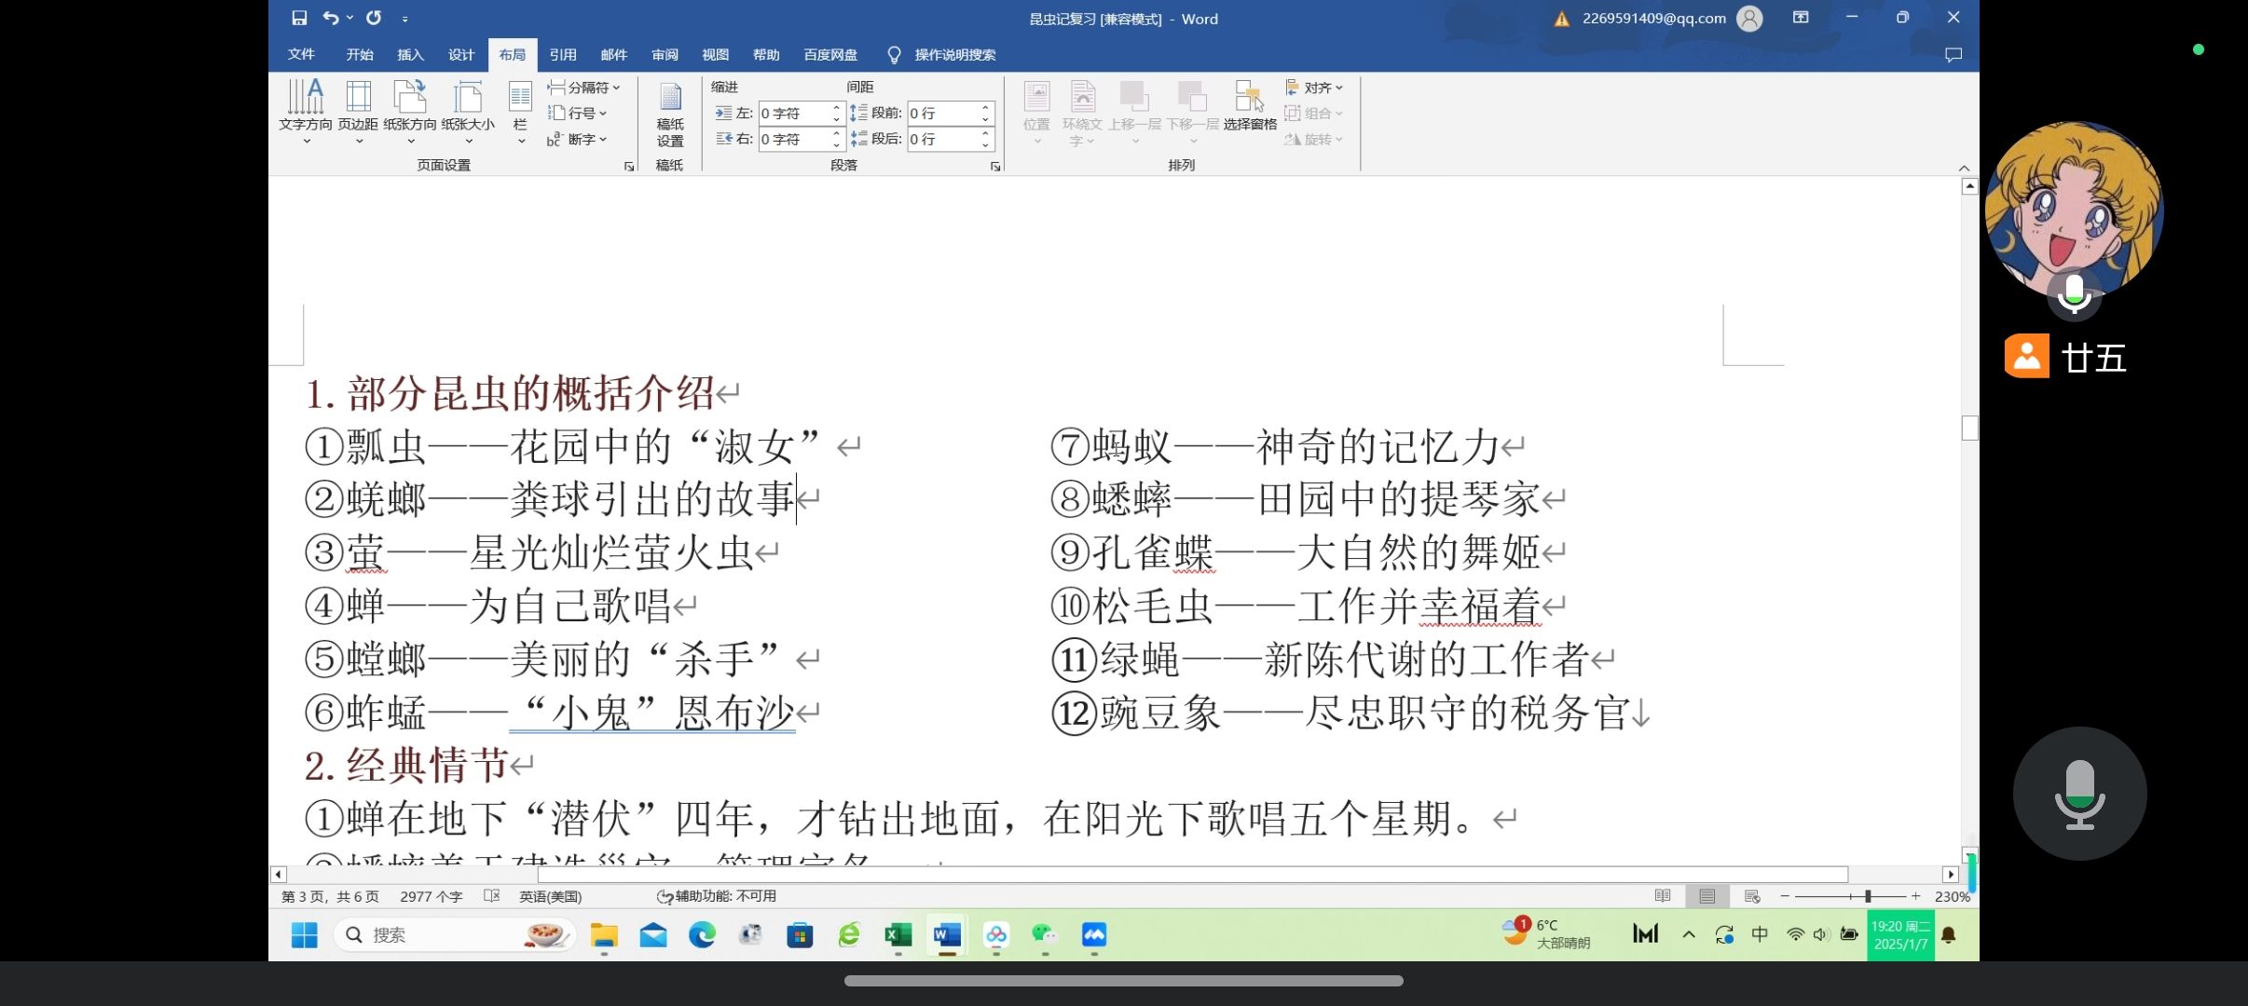This screenshot has width=2248, height=1006.
Task: Click the zoom slider in status bar
Action: pos(1867,896)
